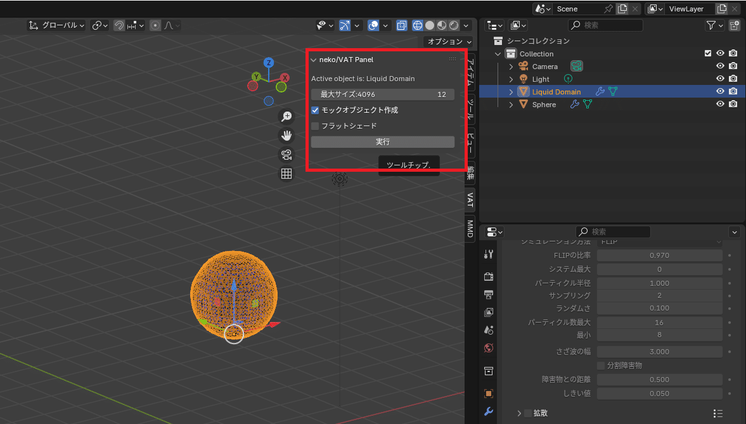The width and height of the screenshot is (746, 424).
Task: Click the blue Z axis gizmo
Action: [269, 62]
